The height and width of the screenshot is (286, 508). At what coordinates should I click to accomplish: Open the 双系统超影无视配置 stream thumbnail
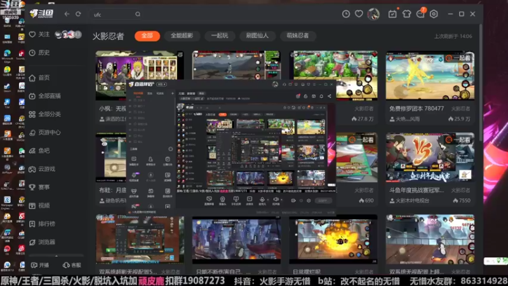140,239
